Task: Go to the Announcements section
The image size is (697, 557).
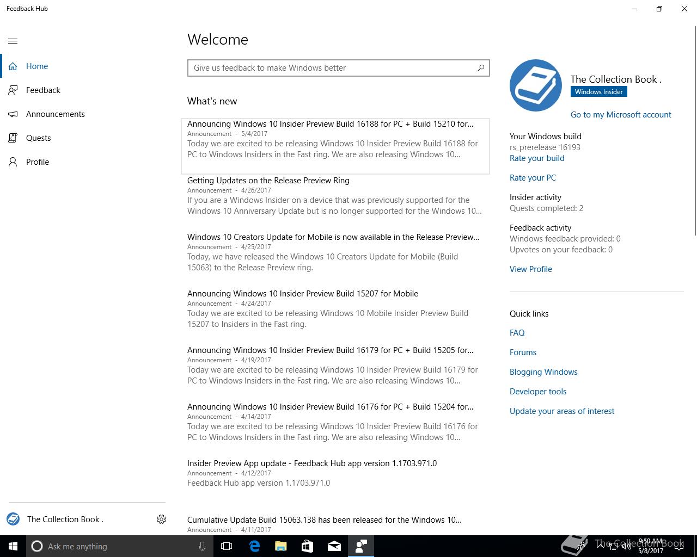Action: coord(83,114)
